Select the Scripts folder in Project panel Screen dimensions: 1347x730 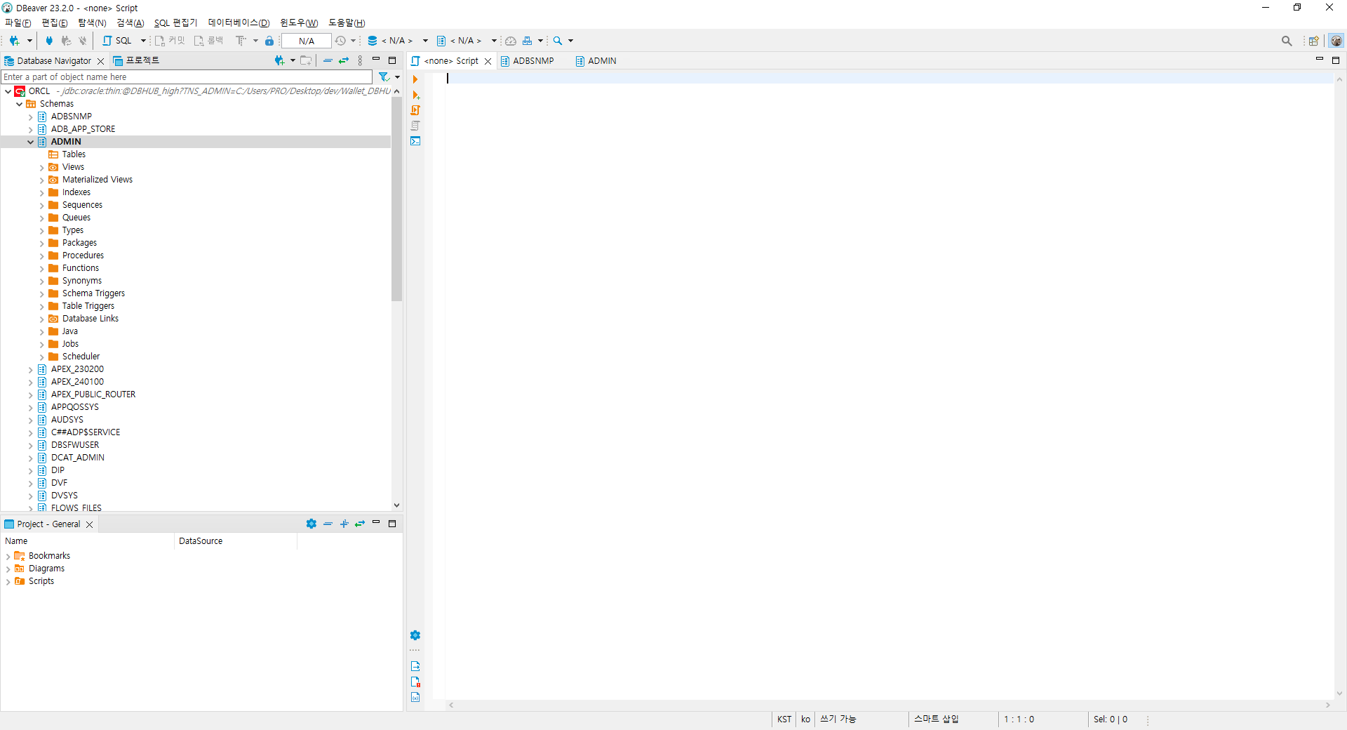41,581
